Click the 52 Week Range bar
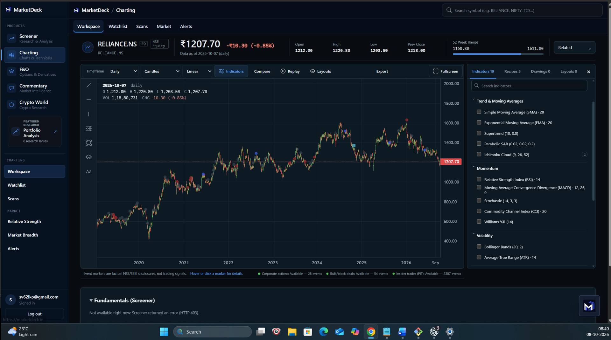 pyautogui.click(x=498, y=54)
